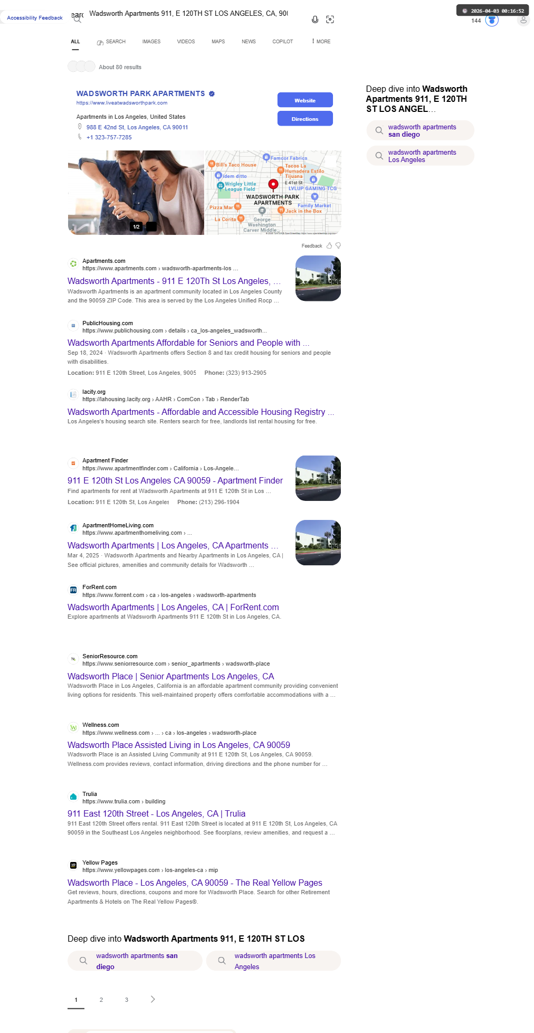The image size is (534, 1033).
Task: Switch to the VIDEOS tab
Action: point(186,41)
